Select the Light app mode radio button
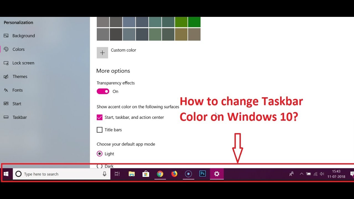The width and height of the screenshot is (354, 199). pyautogui.click(x=100, y=154)
